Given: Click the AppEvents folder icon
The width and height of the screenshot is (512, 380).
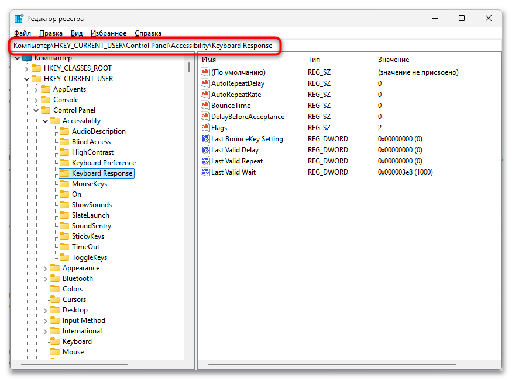Looking at the screenshot, I should [46, 89].
